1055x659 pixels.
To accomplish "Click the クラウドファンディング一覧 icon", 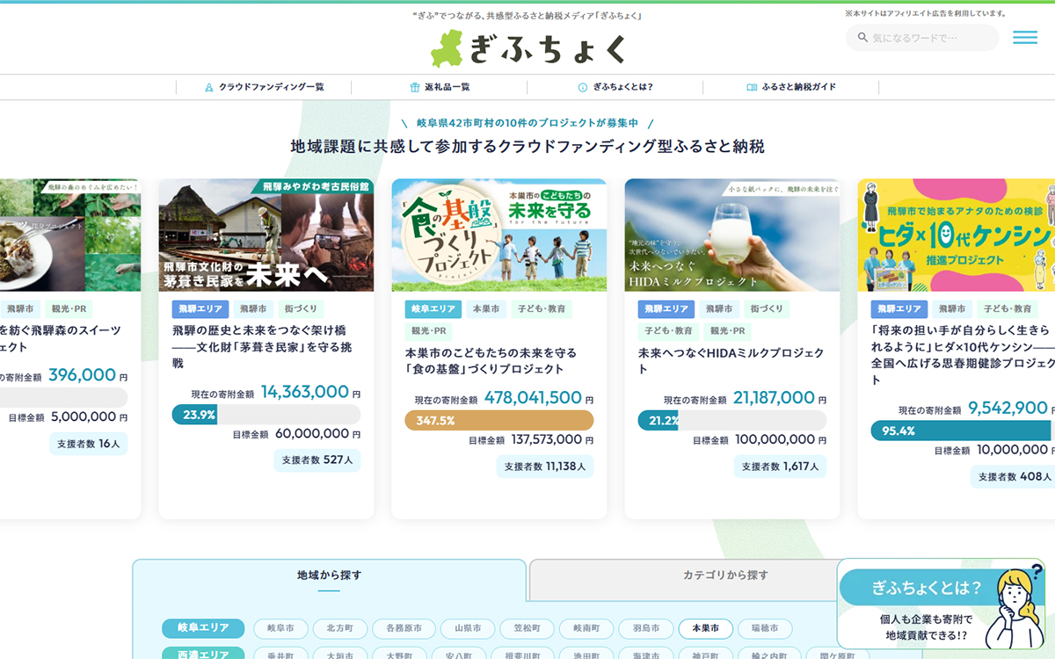I will point(209,87).
